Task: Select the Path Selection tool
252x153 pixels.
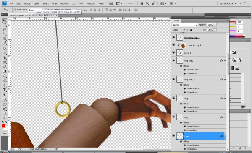Action: point(5,95)
